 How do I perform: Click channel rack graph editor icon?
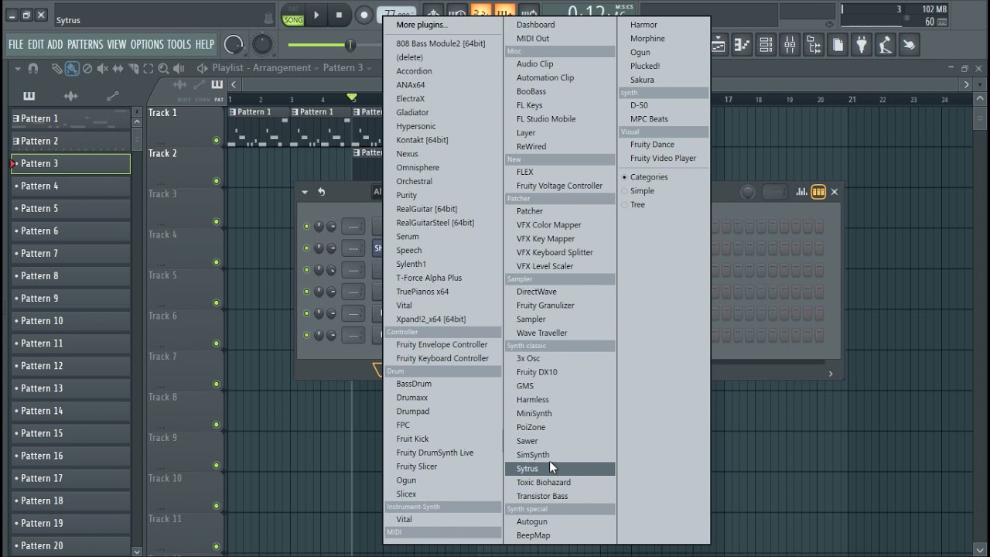tap(801, 192)
